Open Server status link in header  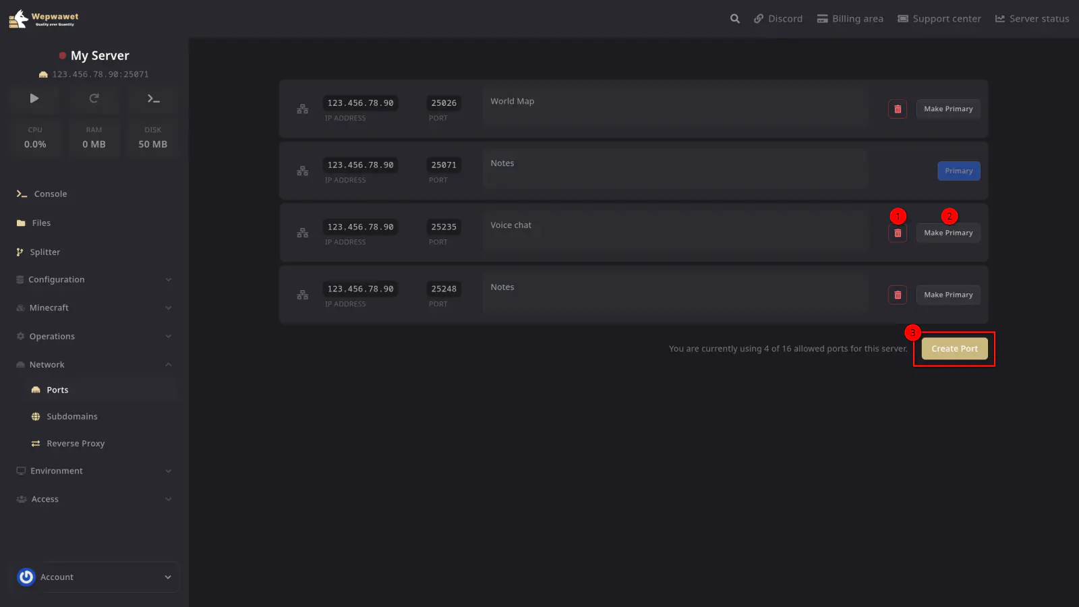pyautogui.click(x=1032, y=19)
